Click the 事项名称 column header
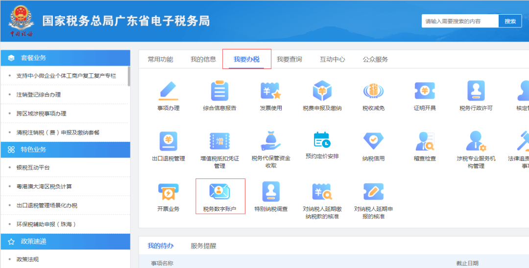Viewport: 529px width, 268px height. 162,263
